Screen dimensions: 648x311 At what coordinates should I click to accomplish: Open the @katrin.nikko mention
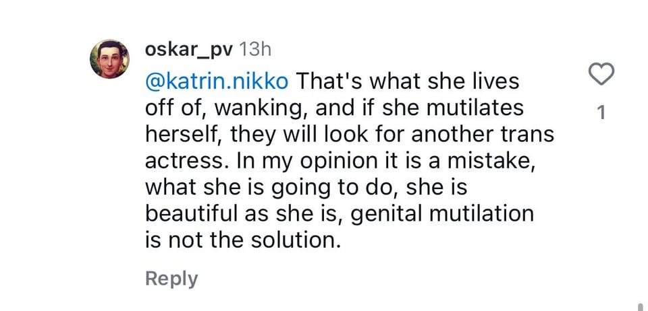(217, 81)
